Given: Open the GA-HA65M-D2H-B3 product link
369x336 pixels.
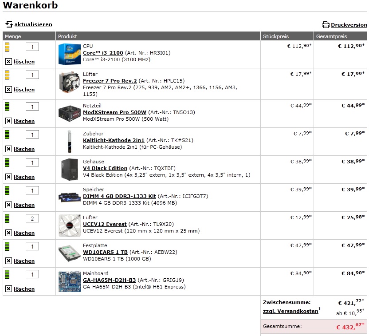Looking at the screenshot, I should point(109,280).
